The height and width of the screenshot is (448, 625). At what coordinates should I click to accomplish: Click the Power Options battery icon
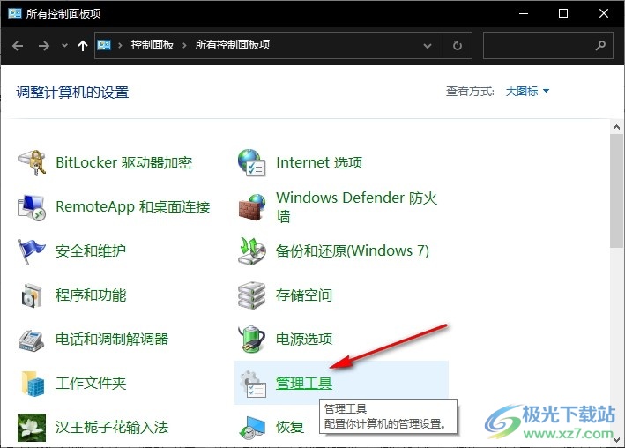click(252, 340)
